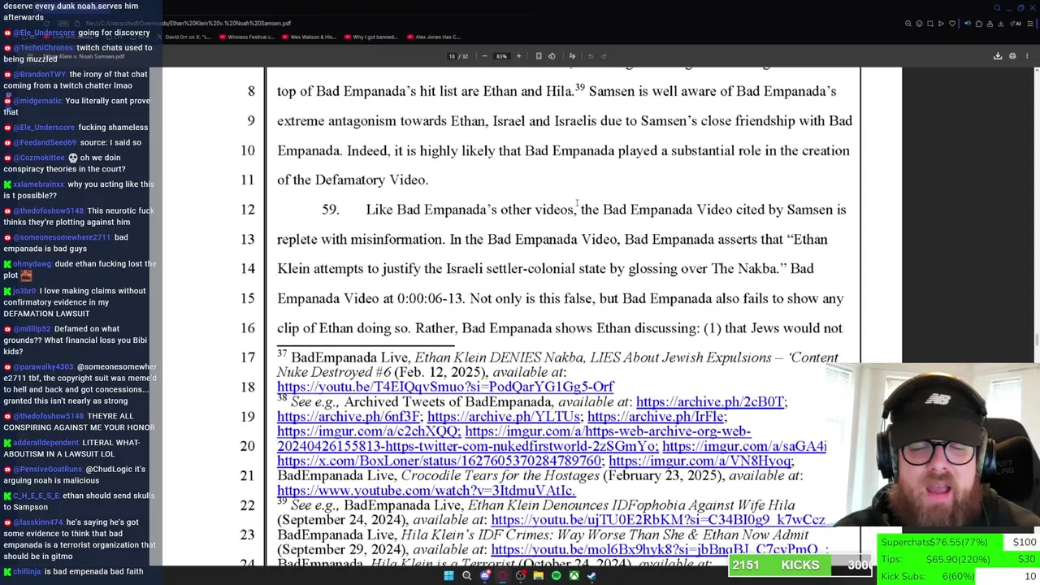Mute tab via the speaker icon
Viewport: 1040px width, 585px height.
click(968, 24)
